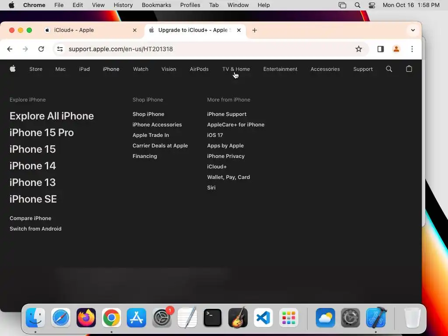Open Xcode from the Dock
This screenshot has height=336, width=448.
(376, 318)
